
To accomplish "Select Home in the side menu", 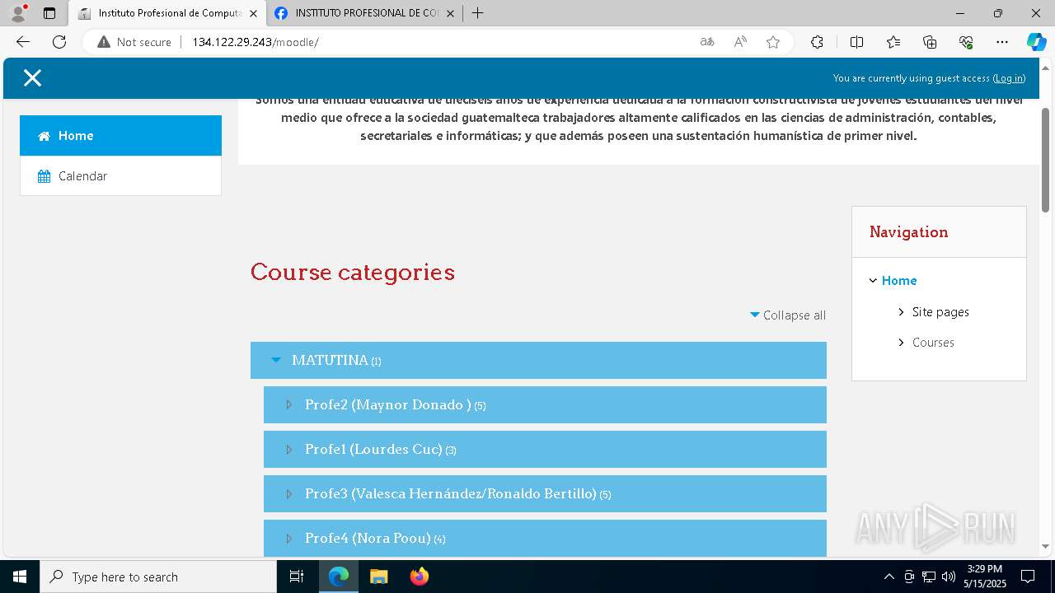I will coord(121,136).
